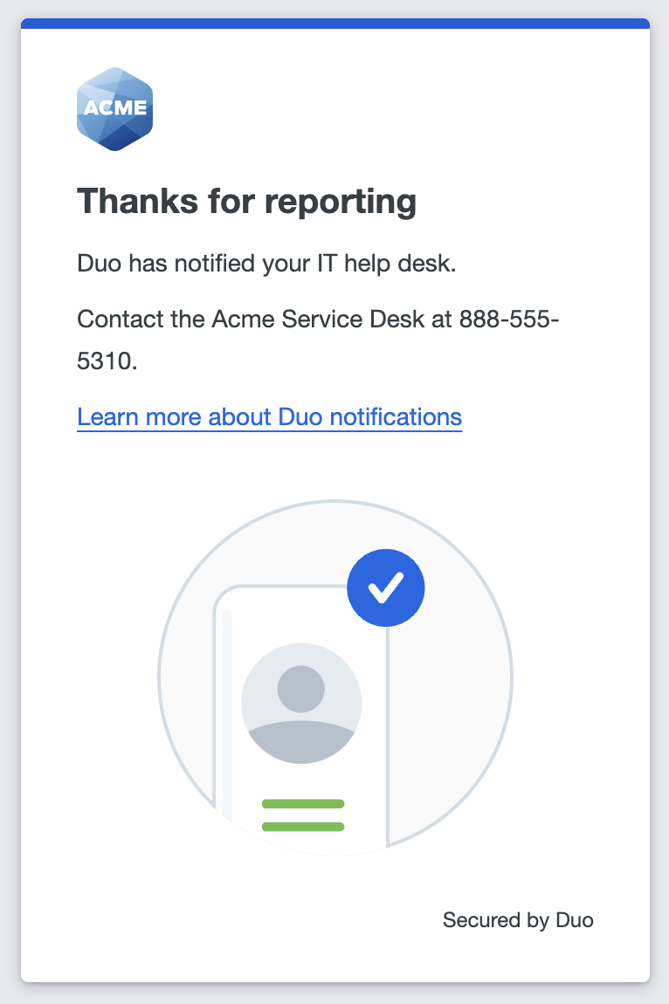Click the gray user avatar silhouette

(301, 704)
